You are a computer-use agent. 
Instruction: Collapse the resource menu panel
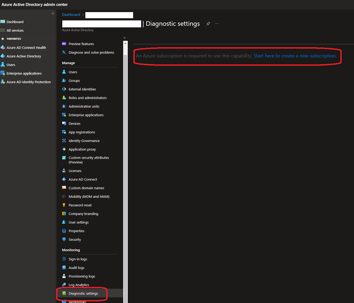[x=124, y=38]
